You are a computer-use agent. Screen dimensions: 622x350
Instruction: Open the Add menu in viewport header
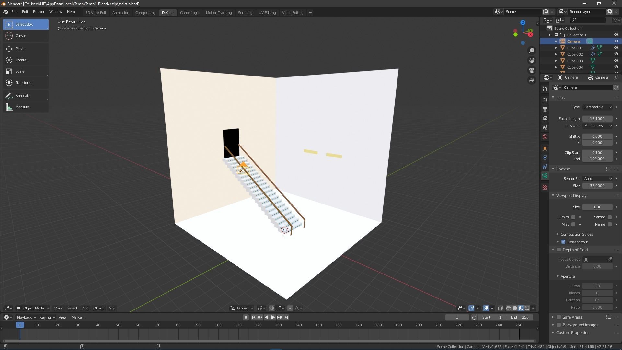[85, 308]
